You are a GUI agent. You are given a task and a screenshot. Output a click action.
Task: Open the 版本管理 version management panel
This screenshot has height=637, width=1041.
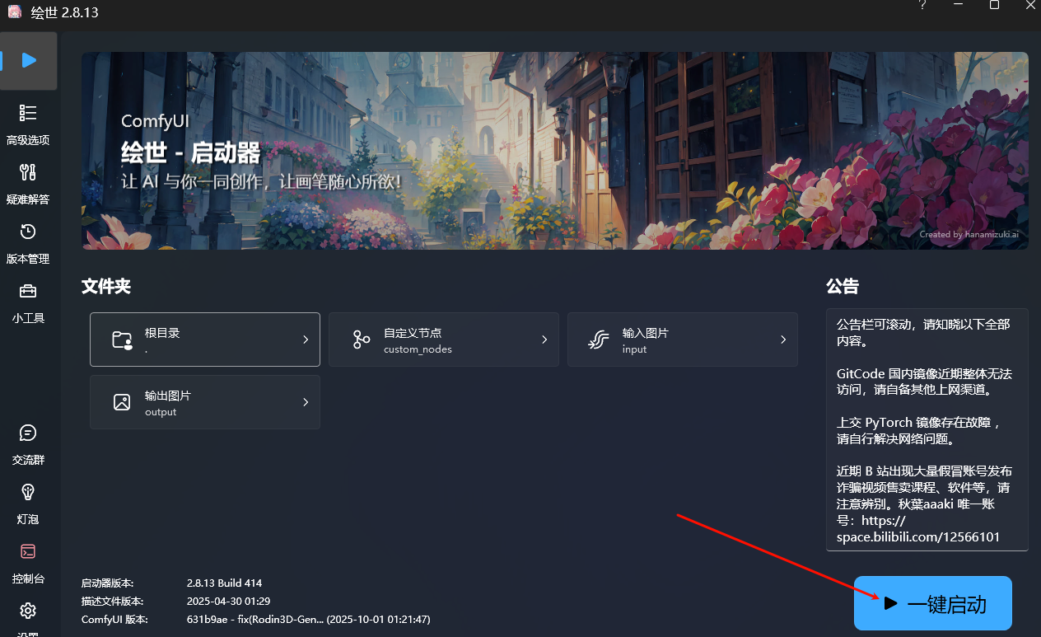tap(28, 241)
